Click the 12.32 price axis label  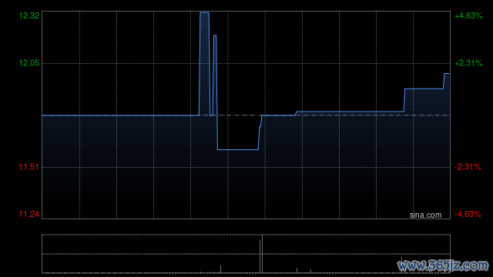(29, 15)
